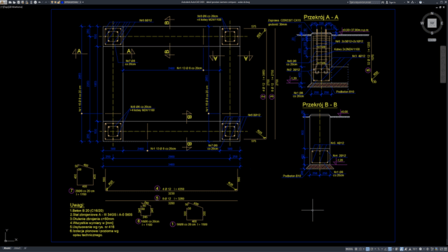Expand the Polar Tracking angle arrow

pos(375,249)
